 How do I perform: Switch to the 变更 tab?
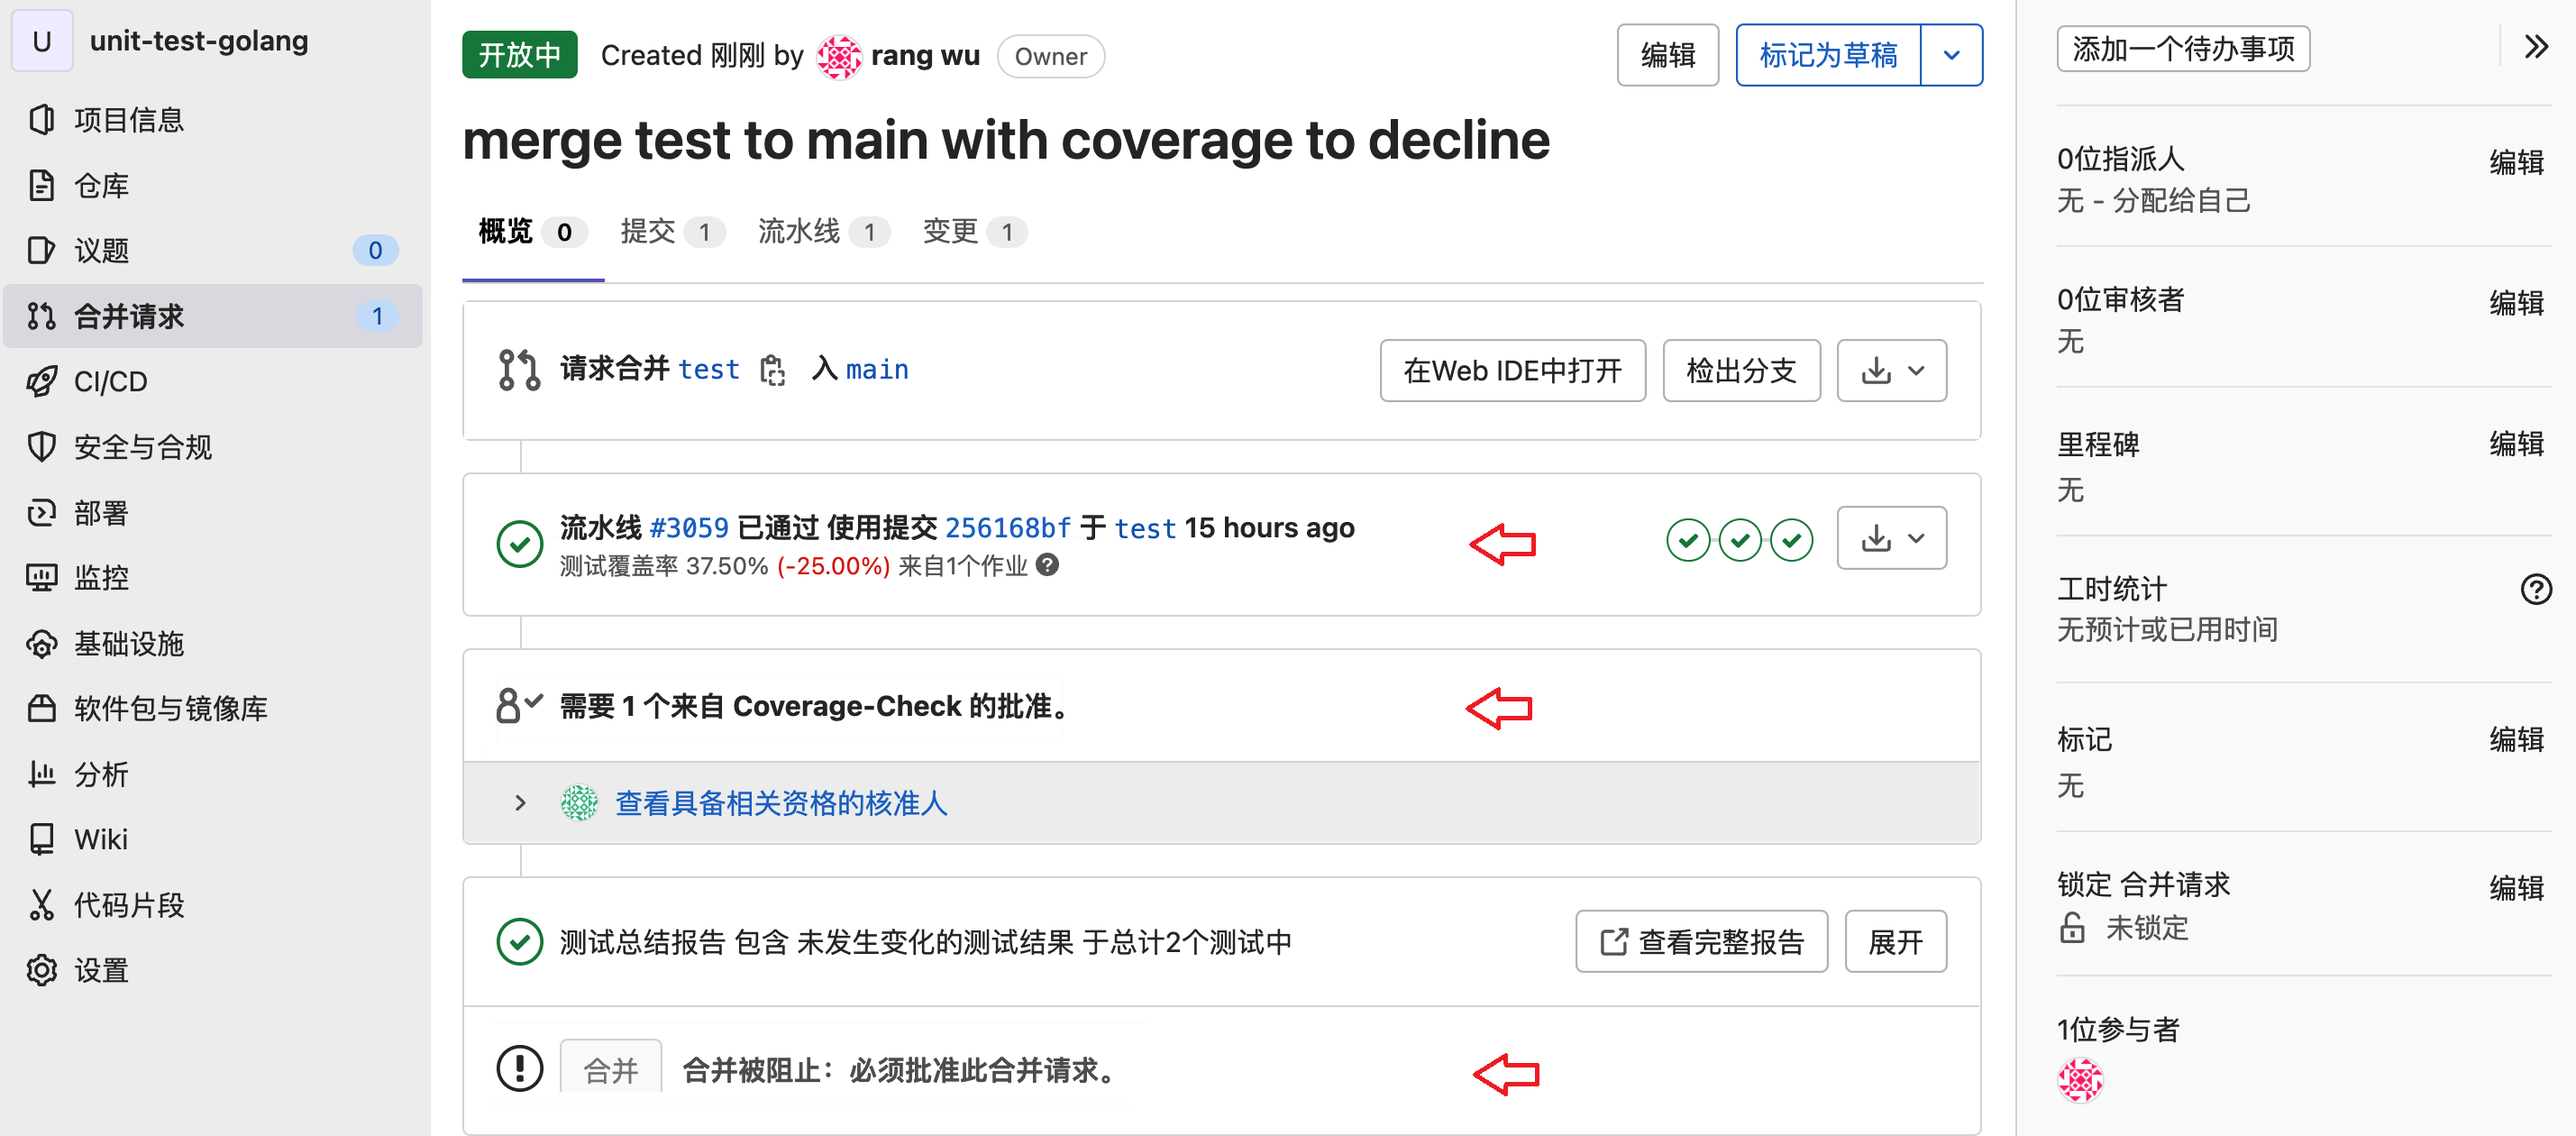tap(950, 231)
